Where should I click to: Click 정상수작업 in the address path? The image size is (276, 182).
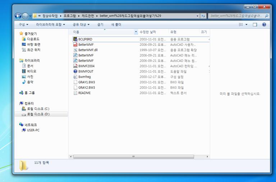[50, 16]
